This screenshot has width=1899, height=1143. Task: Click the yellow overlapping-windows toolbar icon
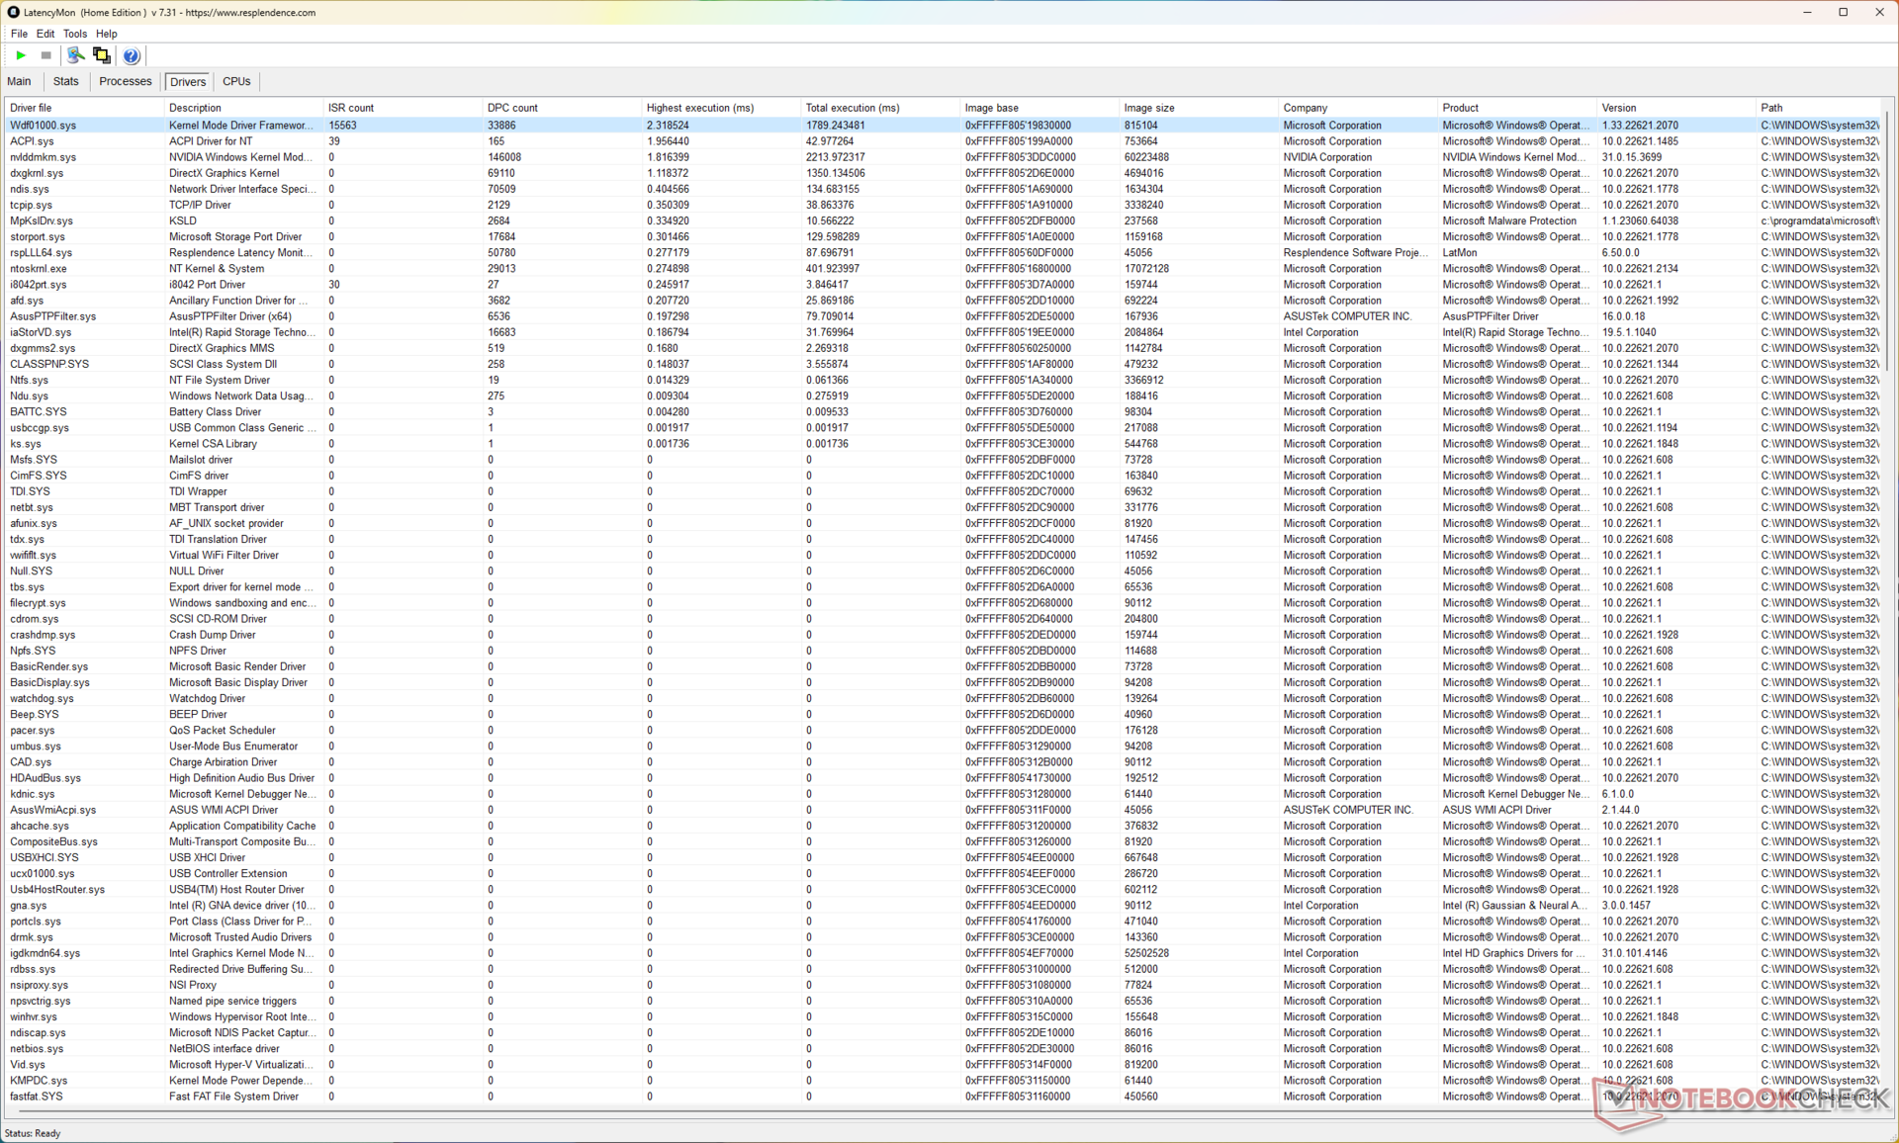click(101, 55)
